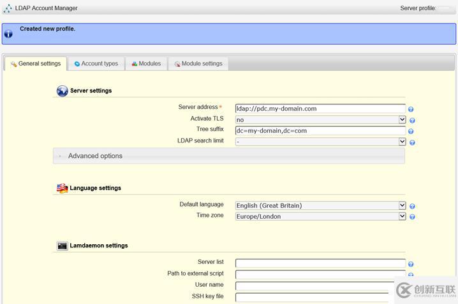Image resolution: width=458 pixels, height=304 pixels.
Task: Click the 'Created new profile.' message text
Action: pos(48,29)
